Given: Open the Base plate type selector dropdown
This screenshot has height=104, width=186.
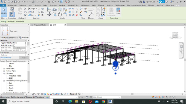Looking at the screenshot, I should click(x=29, y=31).
